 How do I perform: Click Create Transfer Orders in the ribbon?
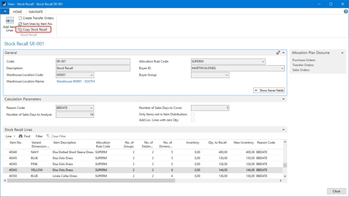click(x=36, y=18)
